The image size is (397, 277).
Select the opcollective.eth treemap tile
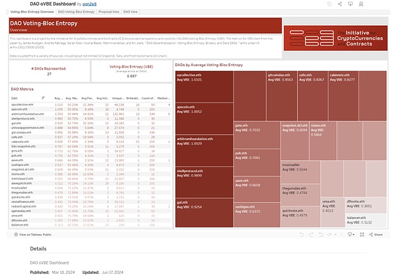(x=204, y=87)
